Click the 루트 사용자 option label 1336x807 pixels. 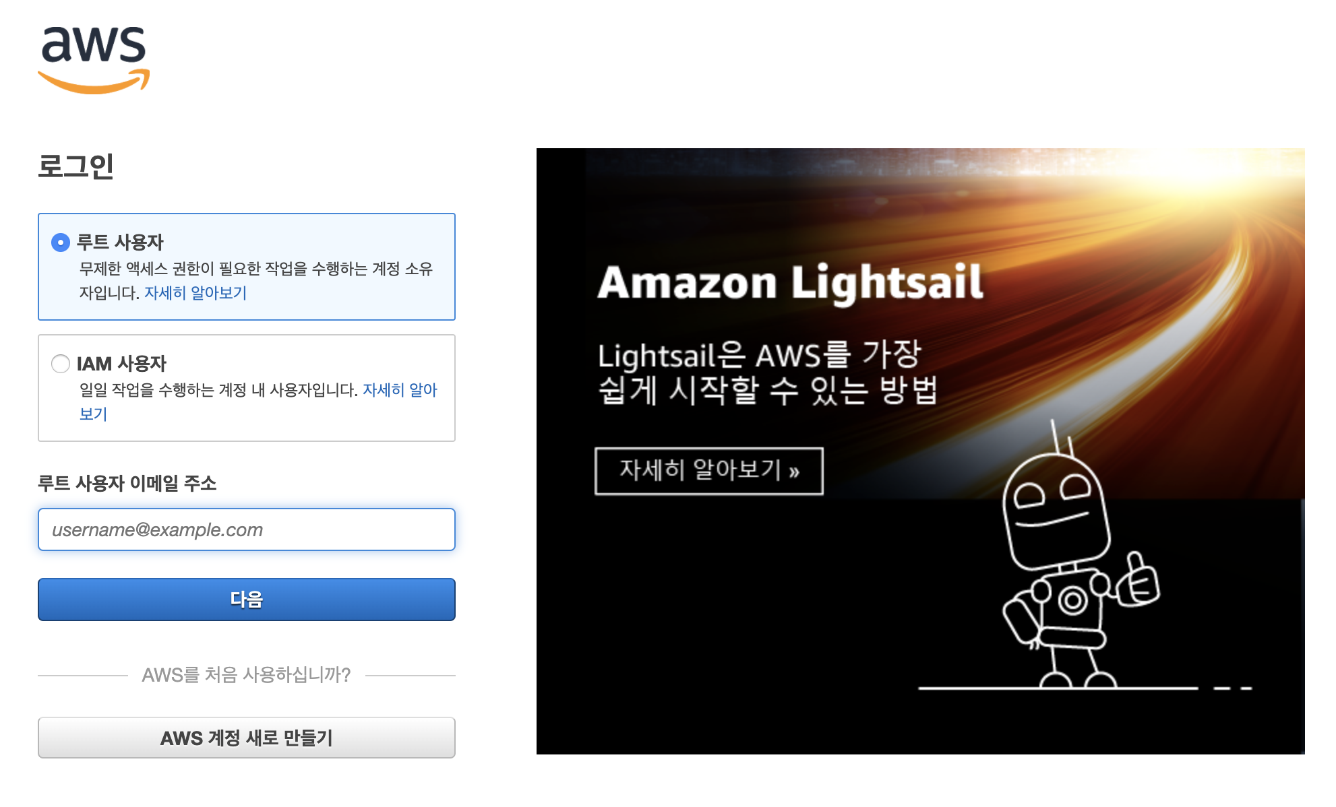pos(120,243)
